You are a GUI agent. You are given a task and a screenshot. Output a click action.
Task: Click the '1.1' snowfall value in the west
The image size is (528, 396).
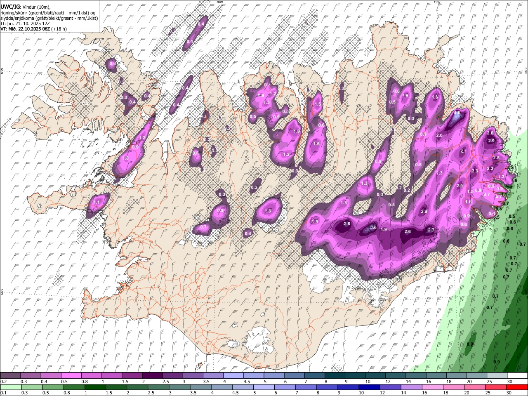[97, 202]
